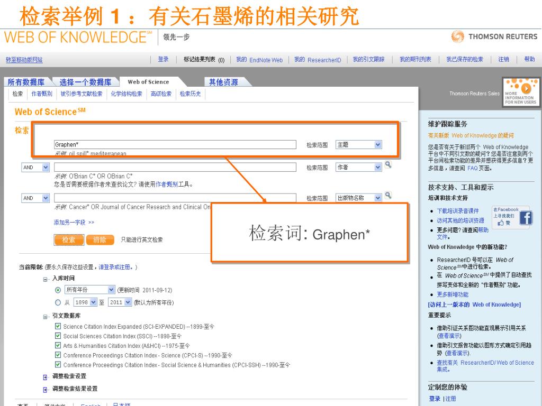
Task: Open 我的期刊列表 link
Action: [x=415, y=59]
